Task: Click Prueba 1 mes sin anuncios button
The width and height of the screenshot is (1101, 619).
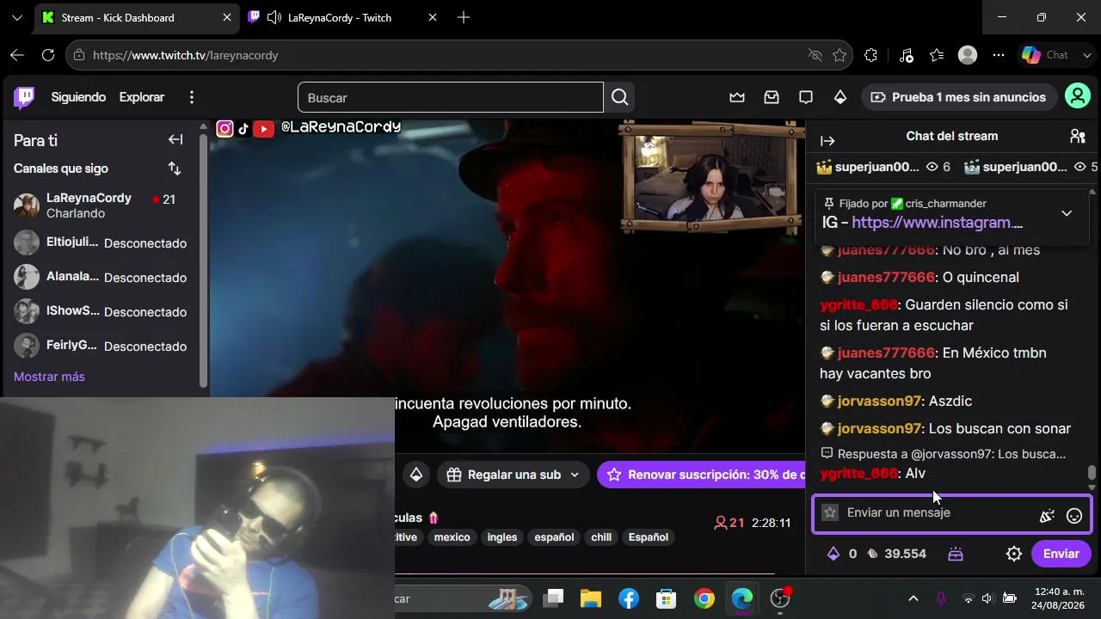Action: 958,97
